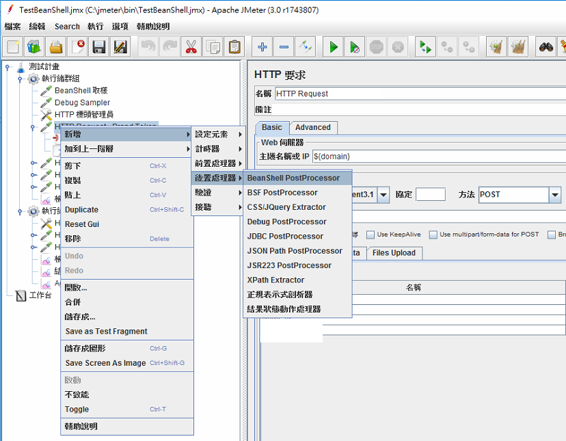Click the Clear broom icon
566x441 pixels.
[x=496, y=47]
